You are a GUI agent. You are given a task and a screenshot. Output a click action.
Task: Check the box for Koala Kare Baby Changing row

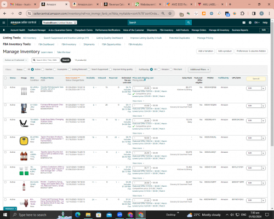pyautogui.click(x=5, y=120)
